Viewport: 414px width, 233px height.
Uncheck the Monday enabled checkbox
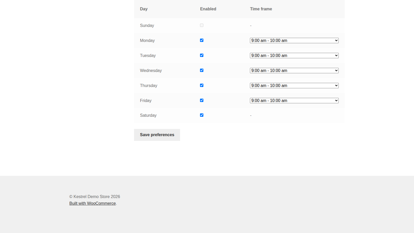(202, 40)
